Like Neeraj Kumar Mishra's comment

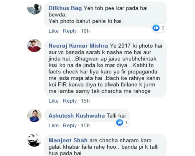click(53, 101)
